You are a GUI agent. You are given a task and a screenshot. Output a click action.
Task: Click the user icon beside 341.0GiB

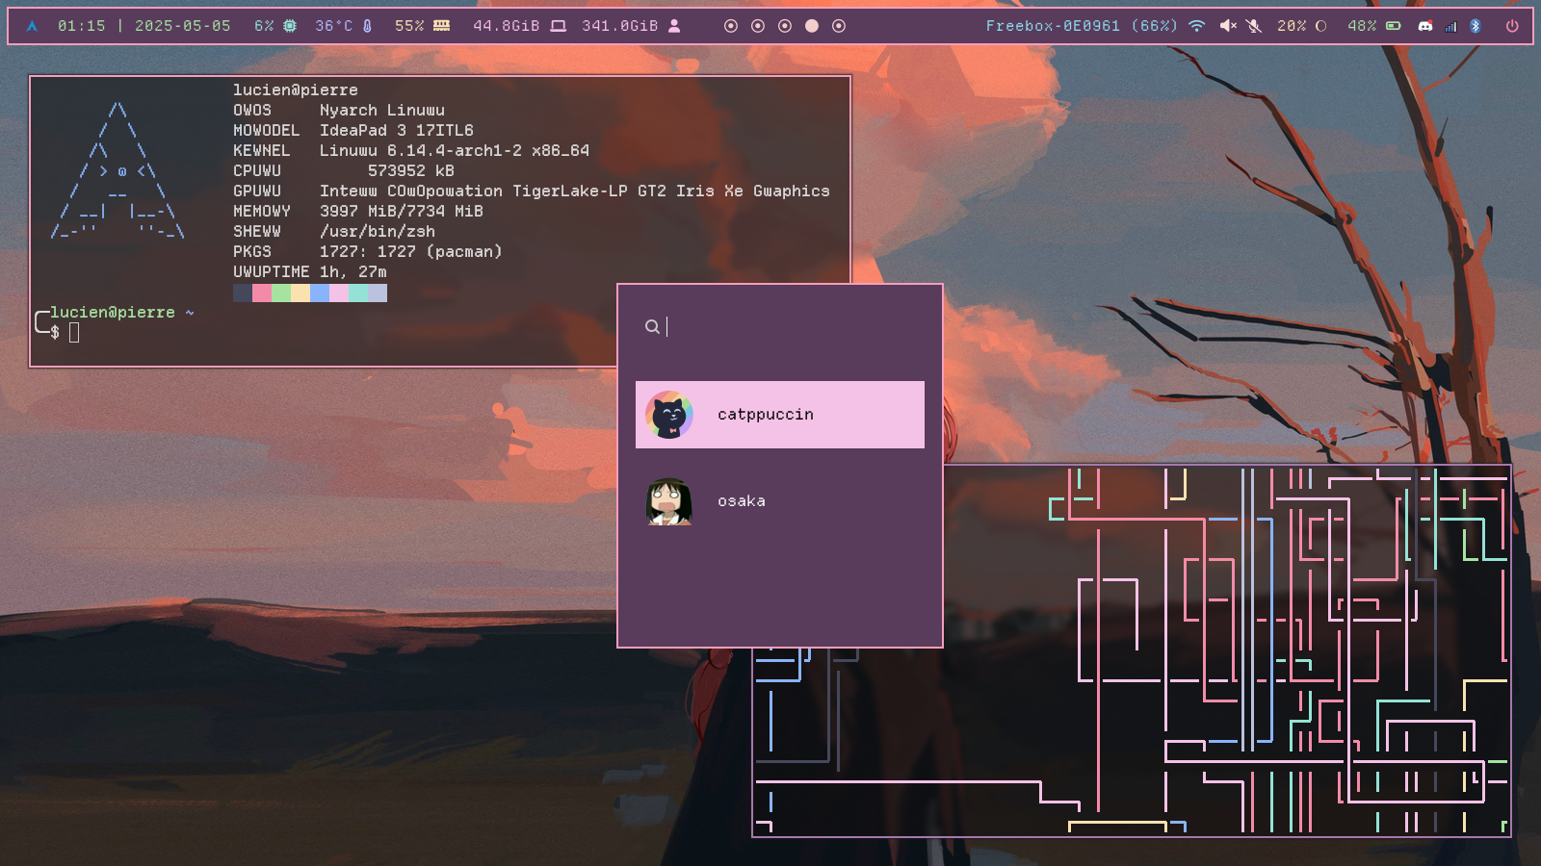pyautogui.click(x=674, y=26)
